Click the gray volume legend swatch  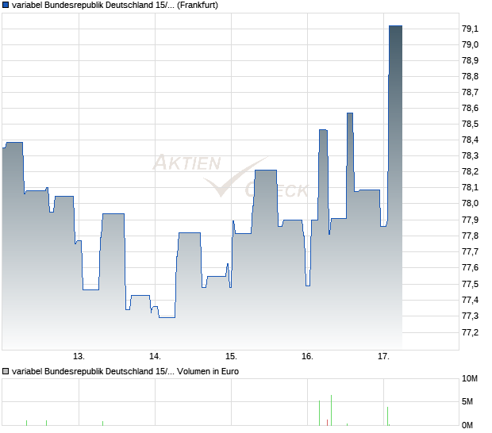point(6,370)
